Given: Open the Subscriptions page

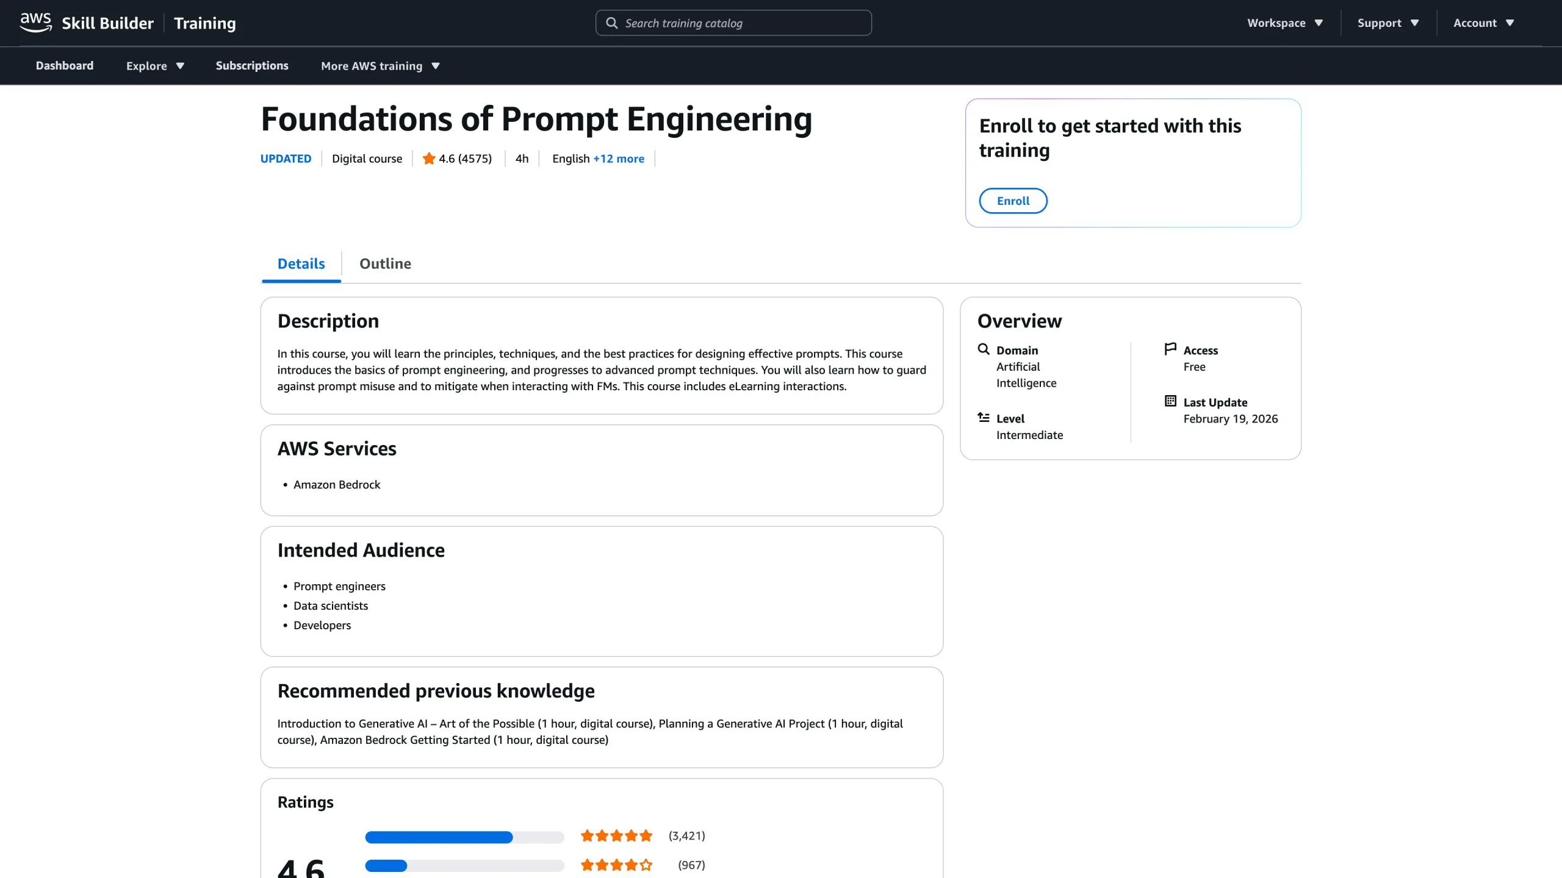Looking at the screenshot, I should [x=252, y=66].
